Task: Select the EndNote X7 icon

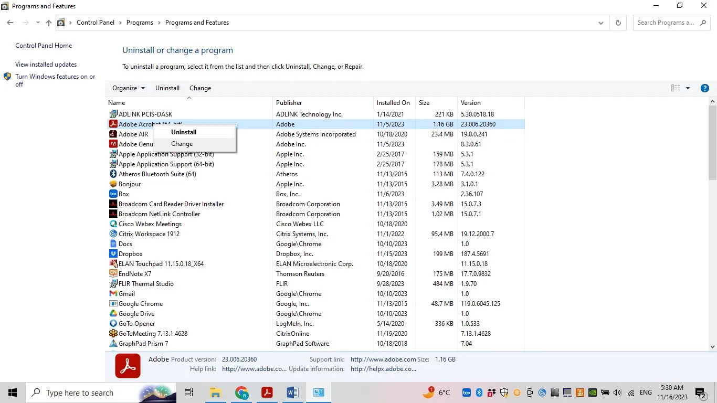Action: point(113,274)
